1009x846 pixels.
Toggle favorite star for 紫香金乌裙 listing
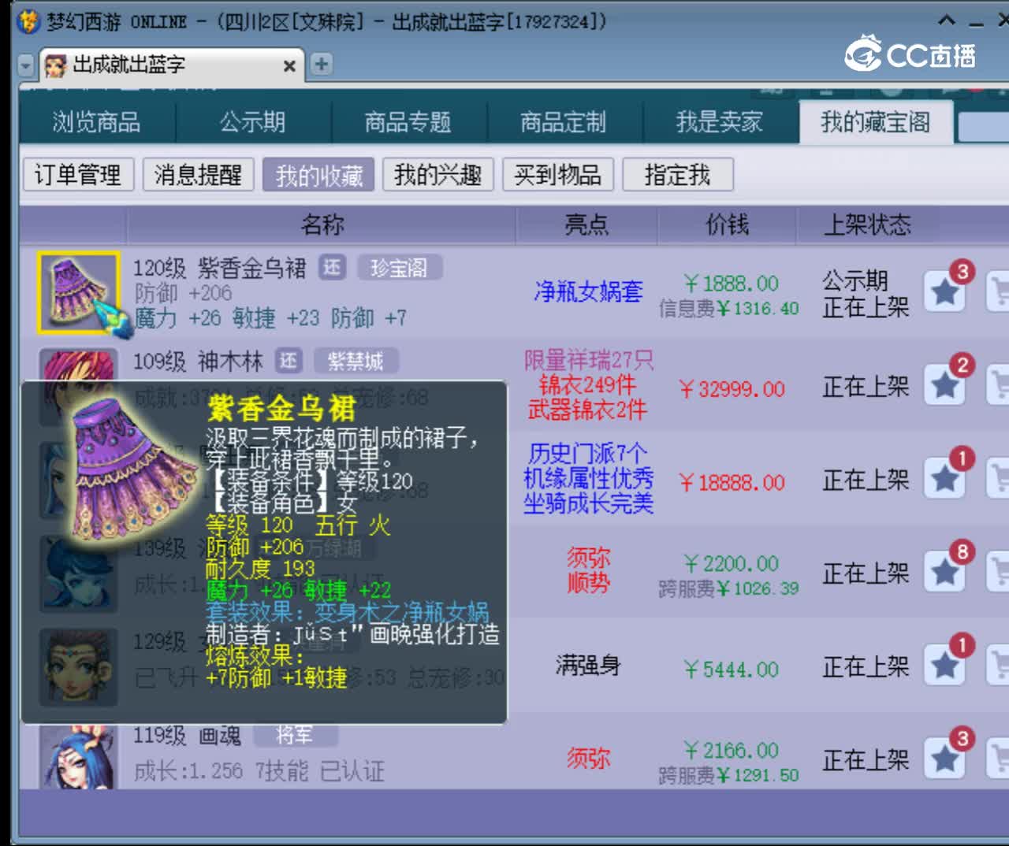pyautogui.click(x=945, y=292)
